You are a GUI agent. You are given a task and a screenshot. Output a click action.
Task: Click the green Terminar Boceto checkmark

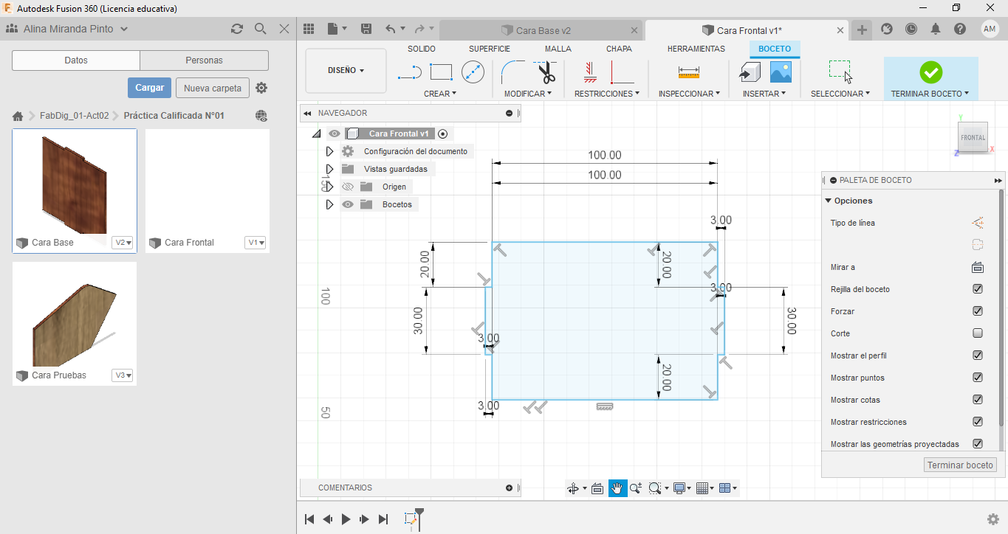(x=930, y=72)
